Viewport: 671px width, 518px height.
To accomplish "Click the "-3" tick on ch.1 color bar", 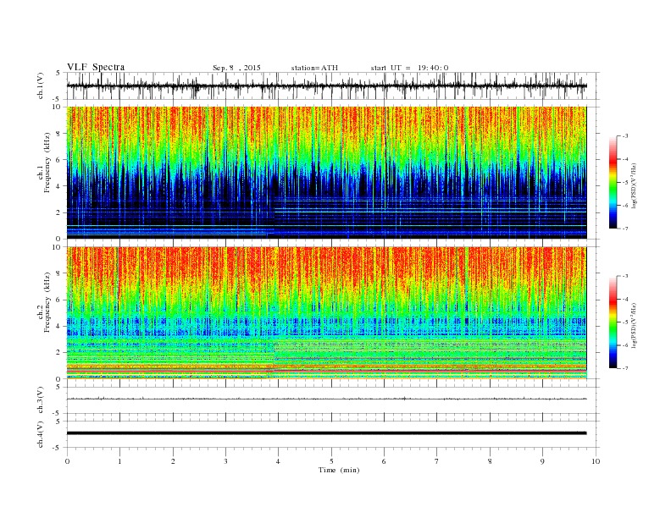I will 625,136.
